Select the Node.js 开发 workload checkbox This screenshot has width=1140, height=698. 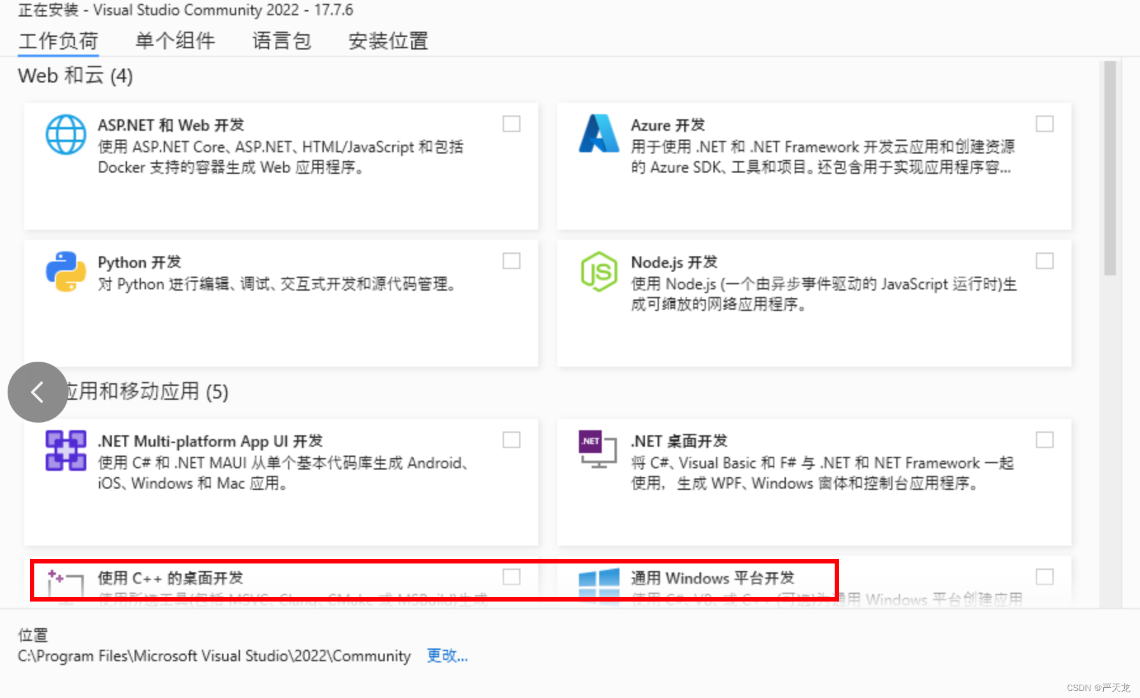coord(1045,261)
